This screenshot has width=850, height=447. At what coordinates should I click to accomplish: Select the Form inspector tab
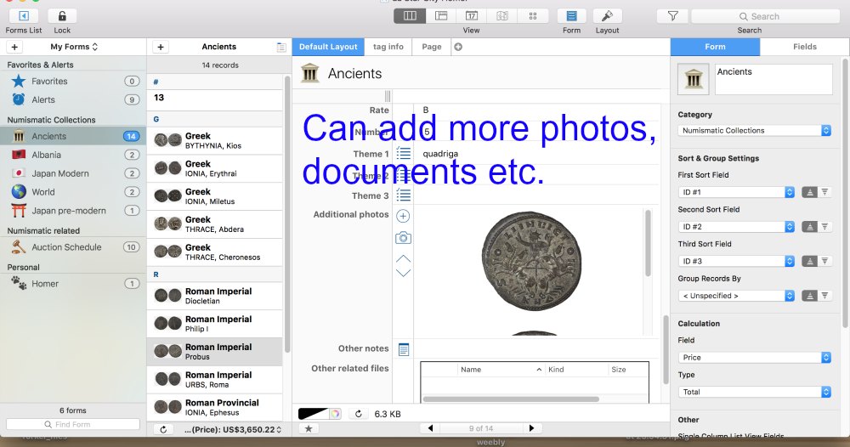[x=715, y=47]
